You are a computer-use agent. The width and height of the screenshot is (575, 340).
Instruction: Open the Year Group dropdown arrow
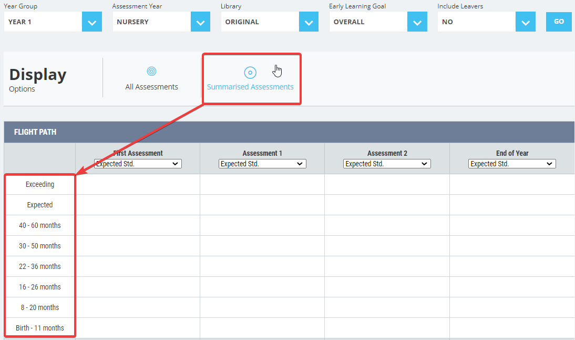92,22
